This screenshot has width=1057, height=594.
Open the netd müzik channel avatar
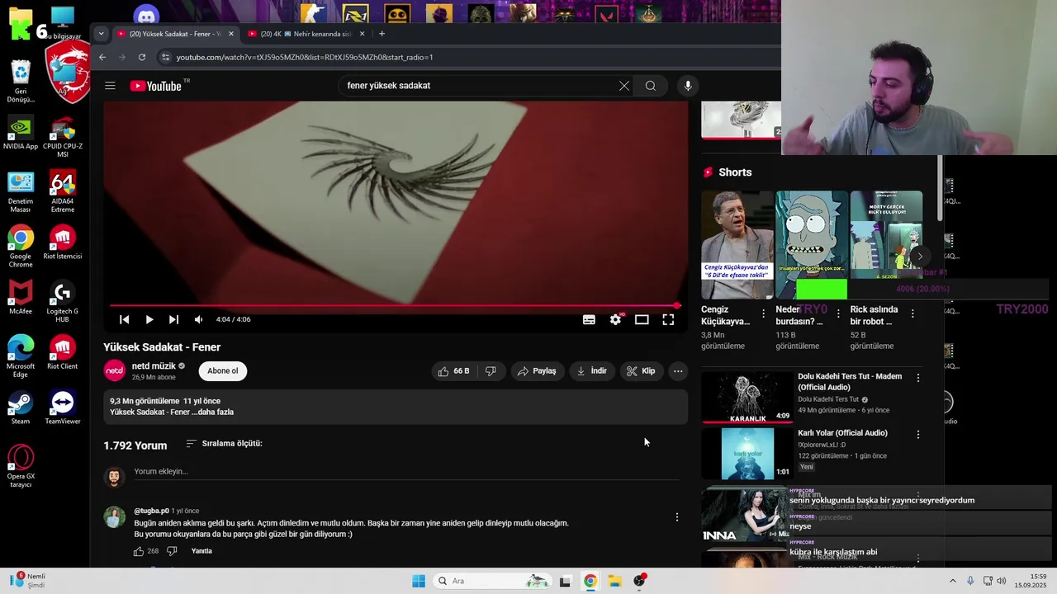115,371
